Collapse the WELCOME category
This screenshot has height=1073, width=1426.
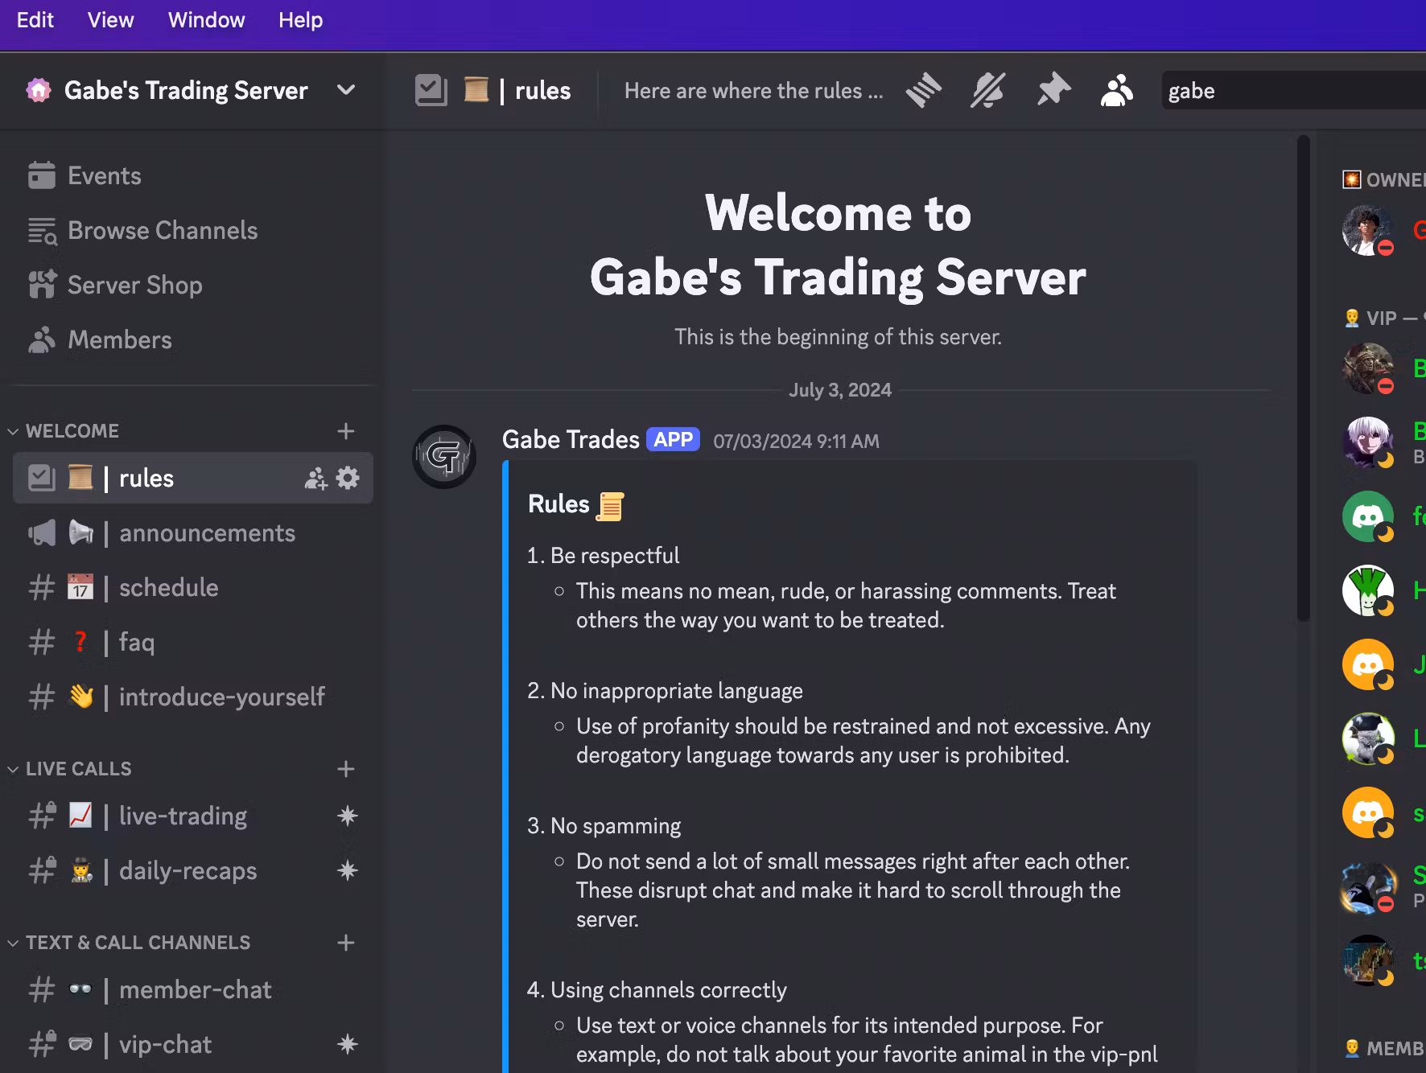(x=72, y=431)
